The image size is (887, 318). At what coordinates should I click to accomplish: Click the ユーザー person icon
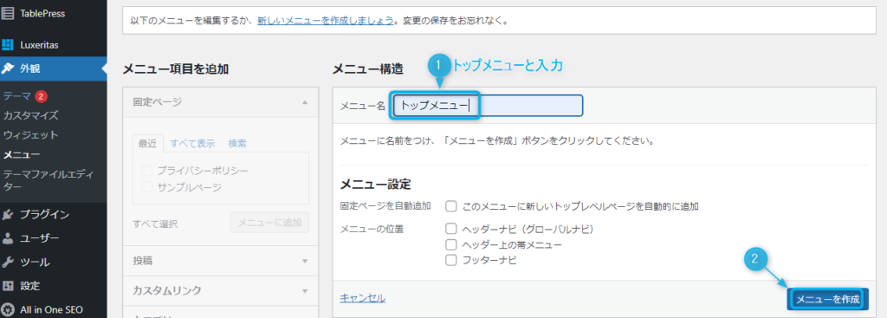(8, 238)
